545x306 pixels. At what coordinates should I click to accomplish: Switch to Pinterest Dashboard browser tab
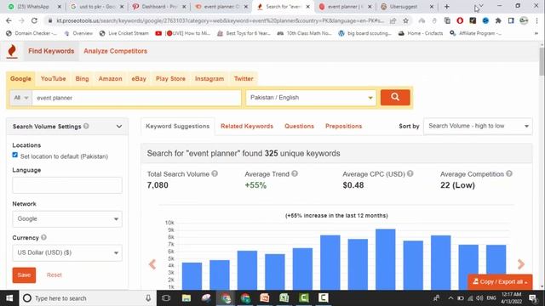click(x=158, y=7)
